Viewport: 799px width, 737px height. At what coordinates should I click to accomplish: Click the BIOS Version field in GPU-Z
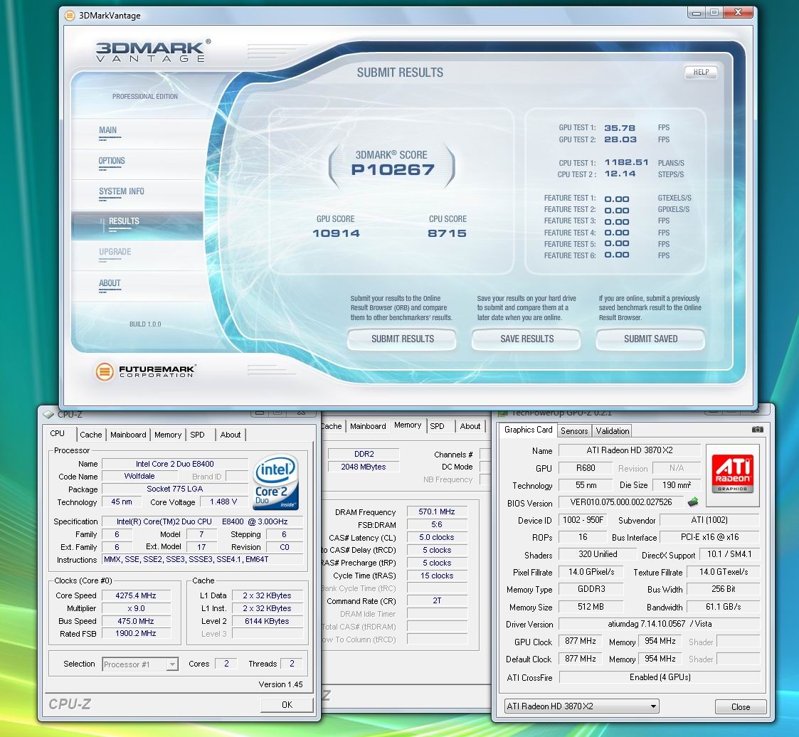621,502
